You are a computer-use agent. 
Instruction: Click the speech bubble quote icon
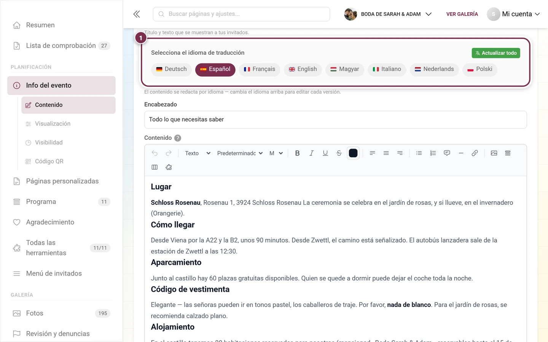tap(447, 153)
